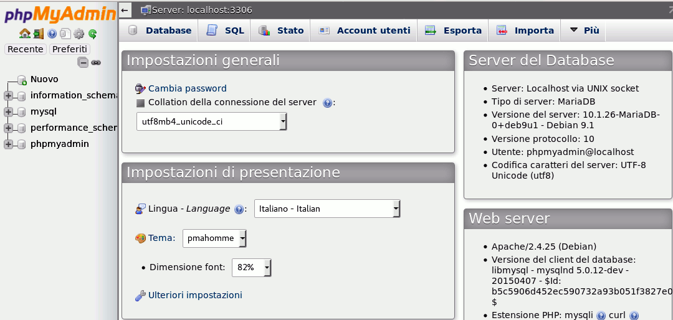
Task: Click Server: localhost:3306 breadcrumb link
Action: 202,9
